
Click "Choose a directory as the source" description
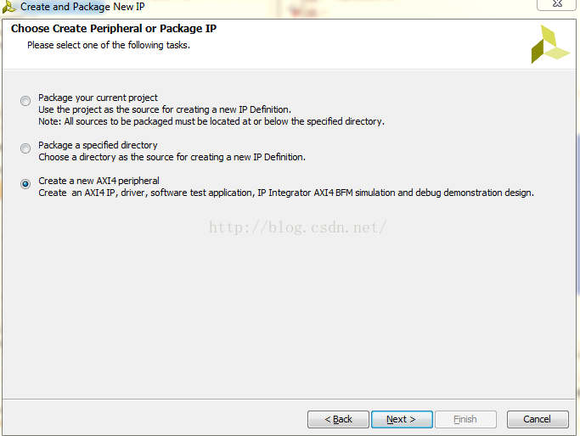click(172, 157)
